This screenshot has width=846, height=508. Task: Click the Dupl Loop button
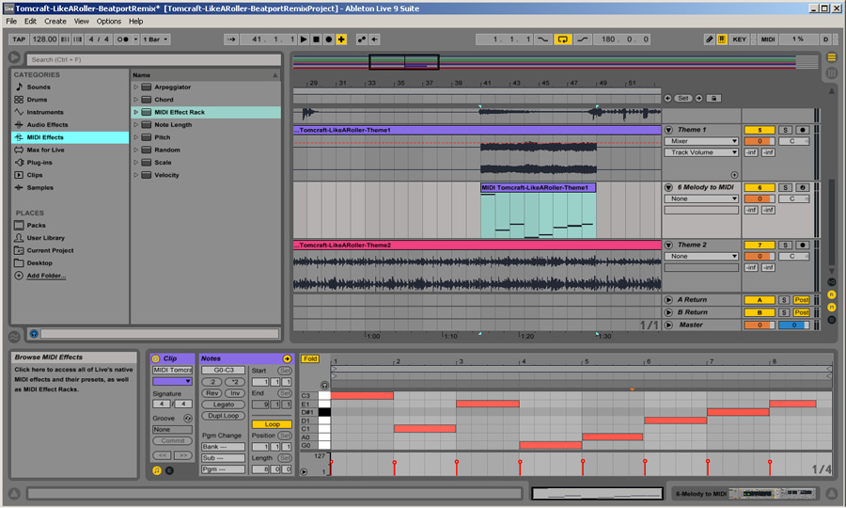click(223, 416)
